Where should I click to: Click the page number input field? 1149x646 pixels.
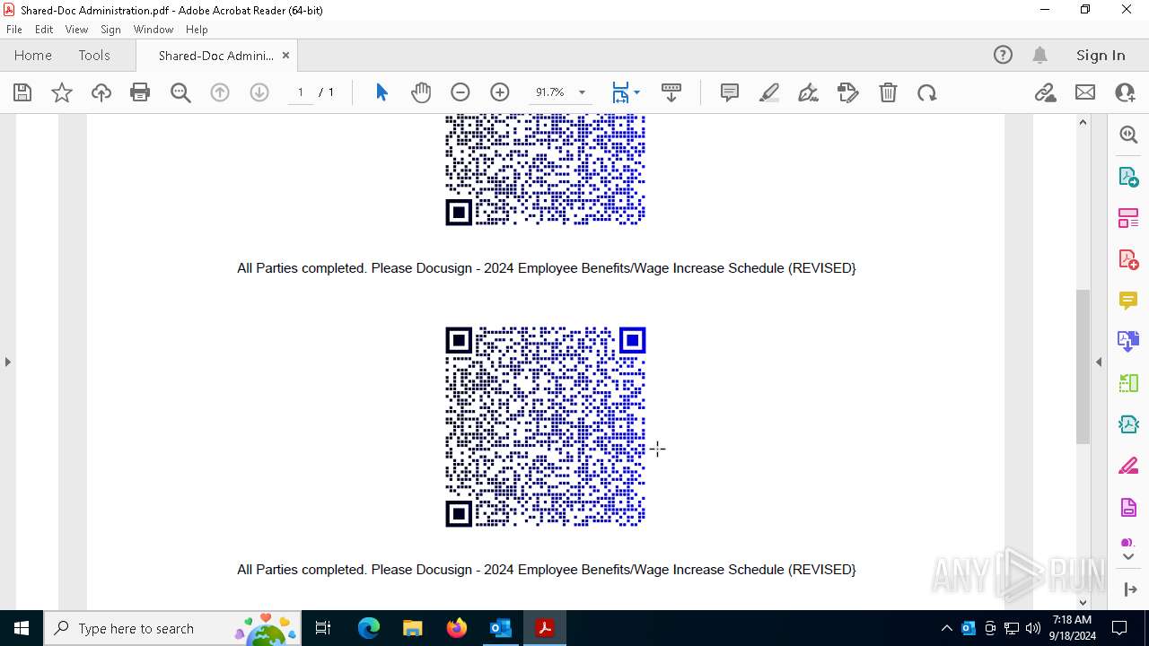tap(300, 92)
